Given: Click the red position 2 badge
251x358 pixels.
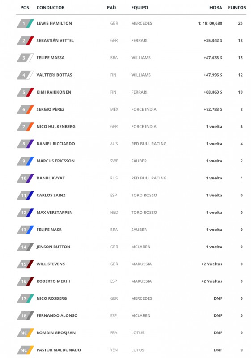Looking at the screenshot, I should [26, 41].
